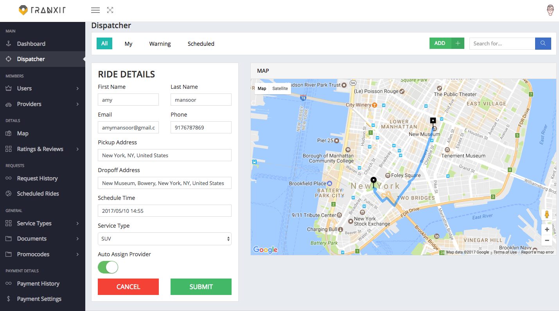Click the Dispatcher crosshair icon

tap(8, 59)
